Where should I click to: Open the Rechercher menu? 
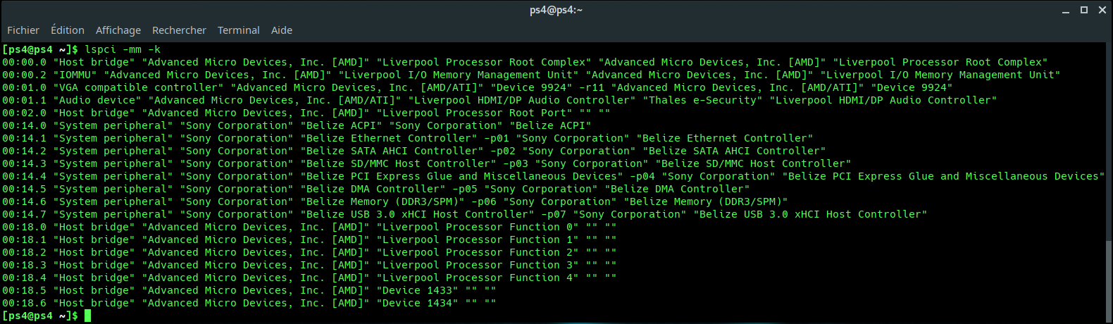179,30
